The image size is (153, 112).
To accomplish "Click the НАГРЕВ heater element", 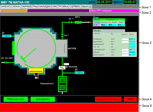I will pos(65,49).
